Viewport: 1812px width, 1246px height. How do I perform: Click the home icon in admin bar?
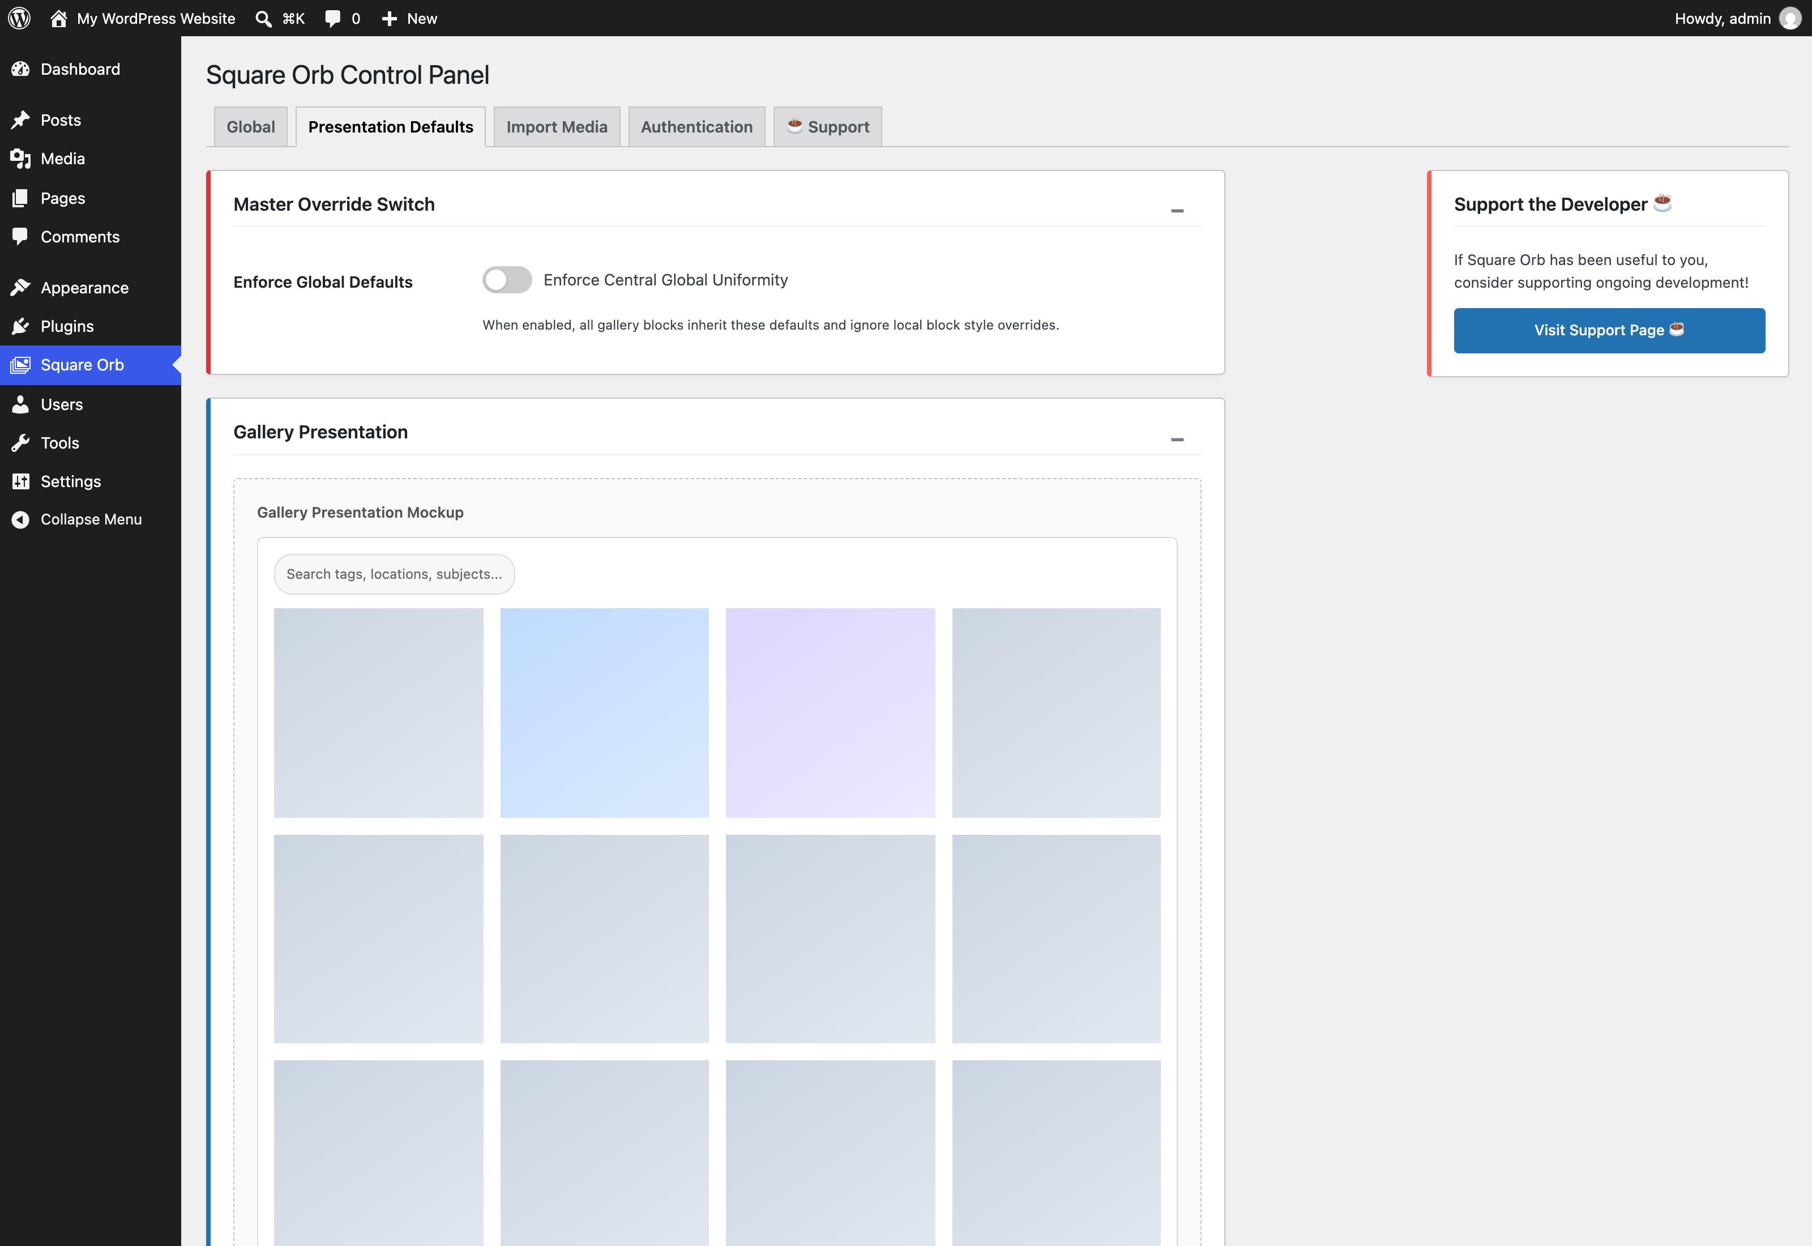click(x=58, y=18)
